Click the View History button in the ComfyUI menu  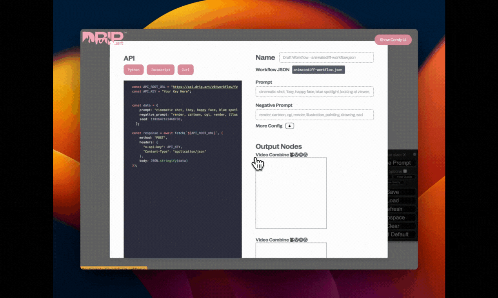[x=395, y=182]
